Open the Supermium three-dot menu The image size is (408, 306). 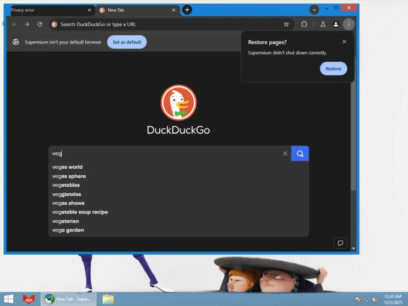click(348, 24)
